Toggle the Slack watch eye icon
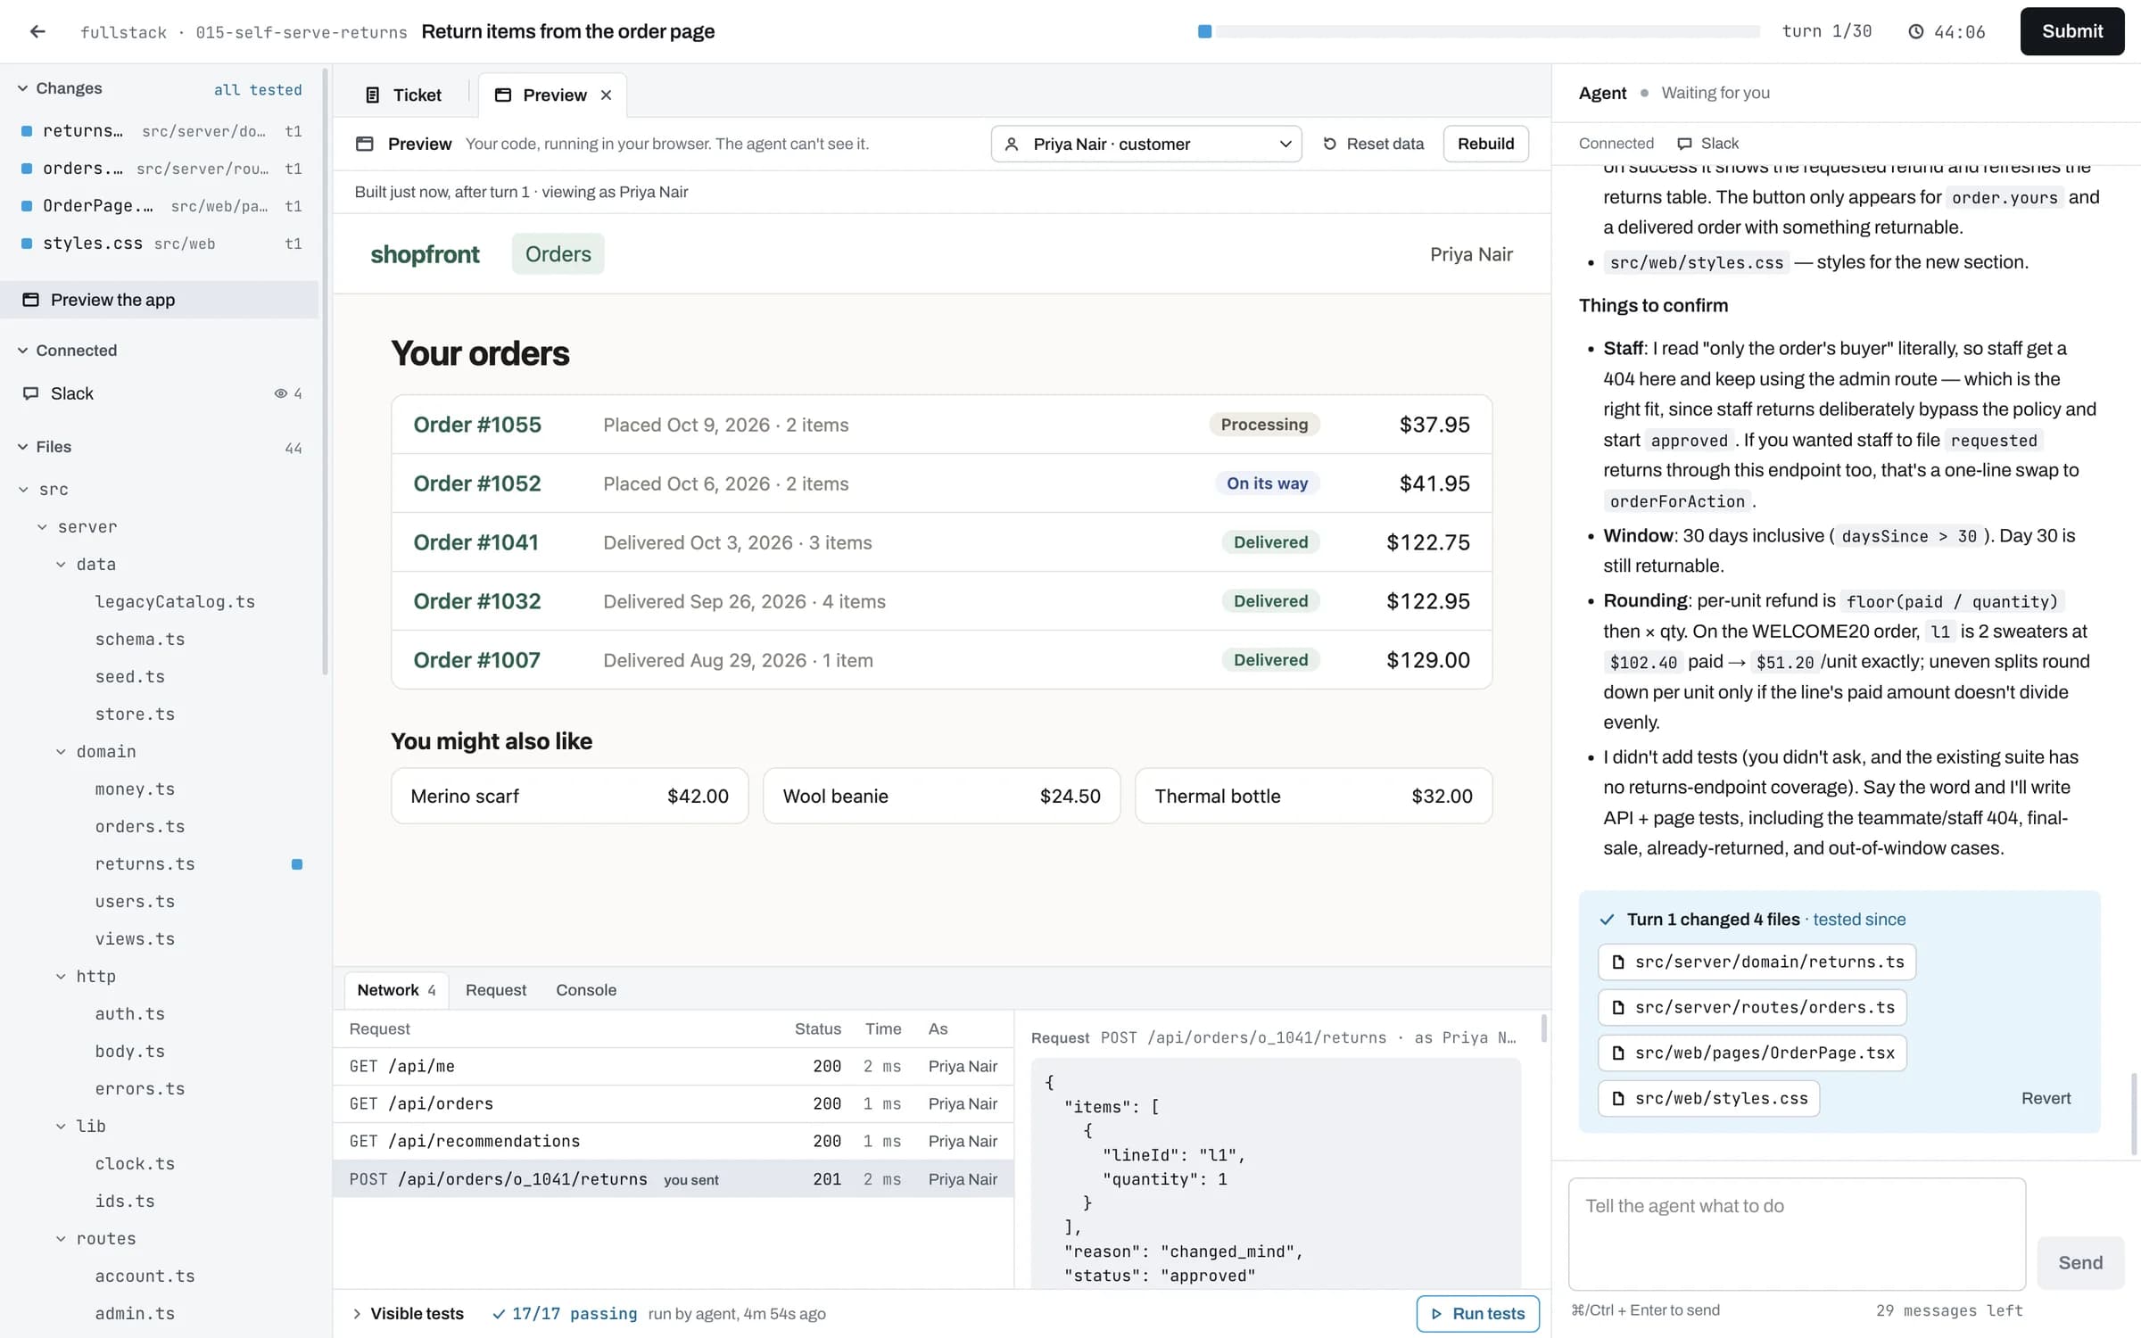 280,393
